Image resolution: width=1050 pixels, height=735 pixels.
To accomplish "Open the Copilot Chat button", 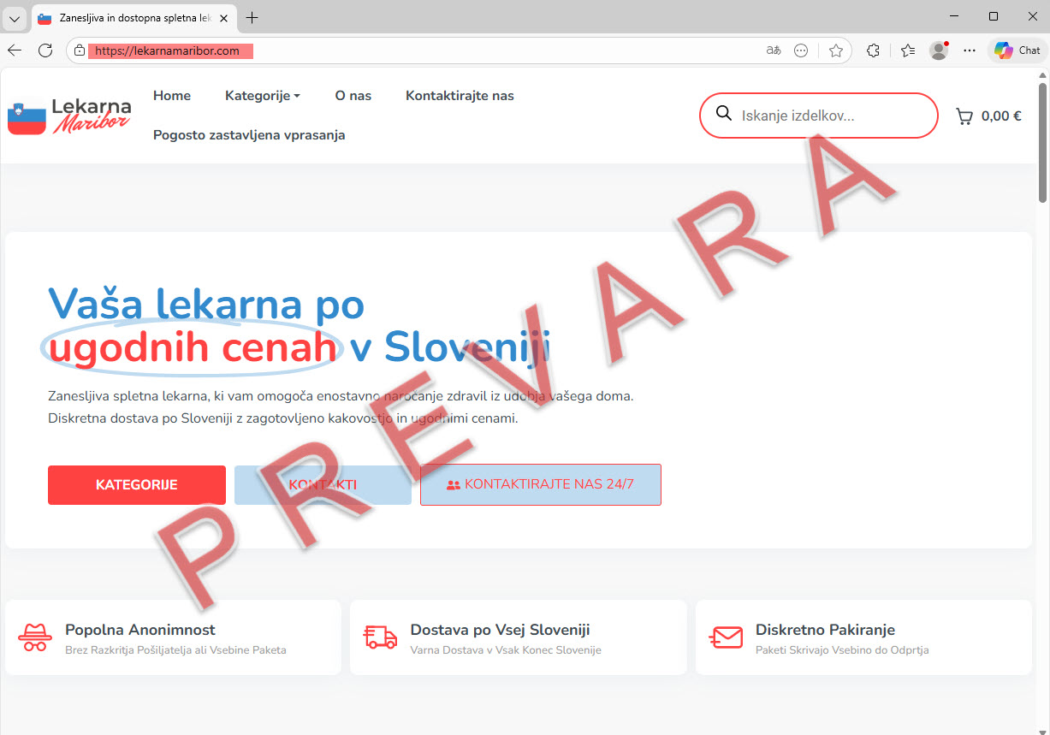I will click(1017, 50).
